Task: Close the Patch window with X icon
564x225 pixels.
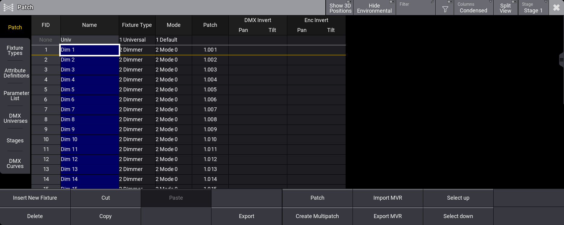Action: (x=556, y=8)
